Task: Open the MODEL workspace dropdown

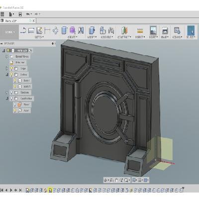Action: pos(9,32)
